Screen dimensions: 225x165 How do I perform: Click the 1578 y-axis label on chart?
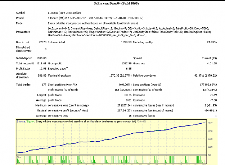210,139
